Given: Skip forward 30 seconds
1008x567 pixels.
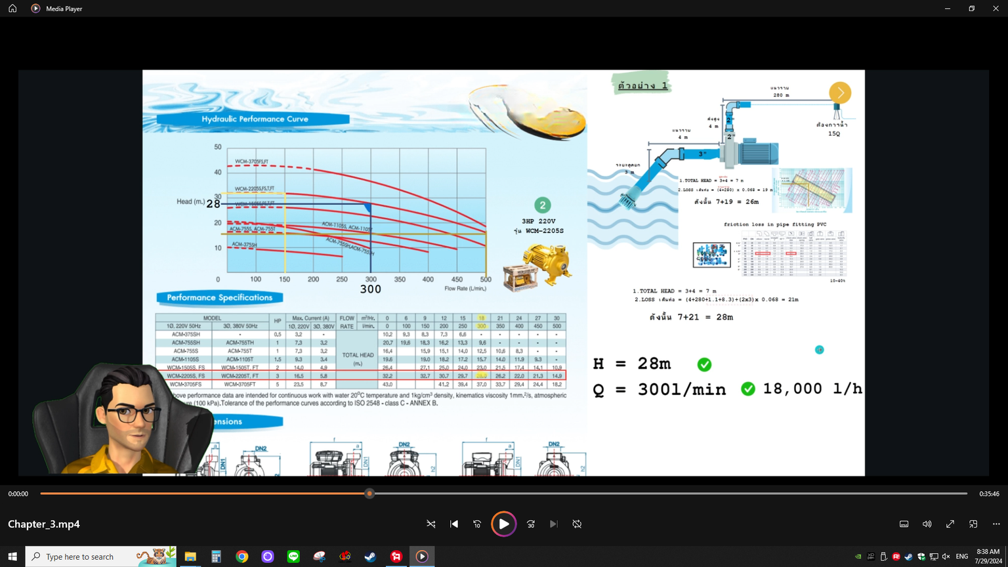Looking at the screenshot, I should pyautogui.click(x=531, y=524).
